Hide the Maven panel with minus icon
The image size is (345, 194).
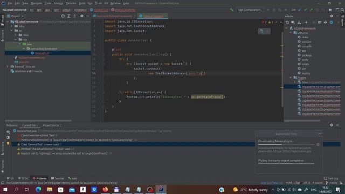coord(337,16)
